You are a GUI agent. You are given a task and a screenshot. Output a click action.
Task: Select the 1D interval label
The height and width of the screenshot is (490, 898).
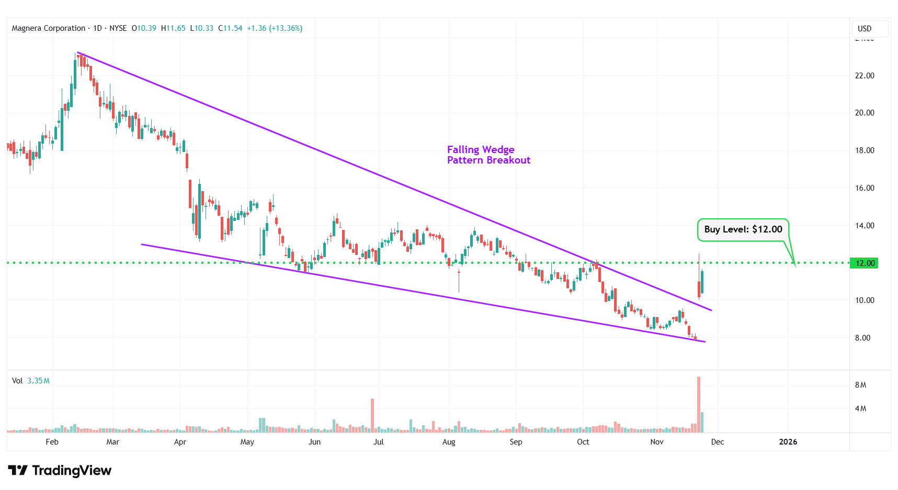[x=97, y=28]
